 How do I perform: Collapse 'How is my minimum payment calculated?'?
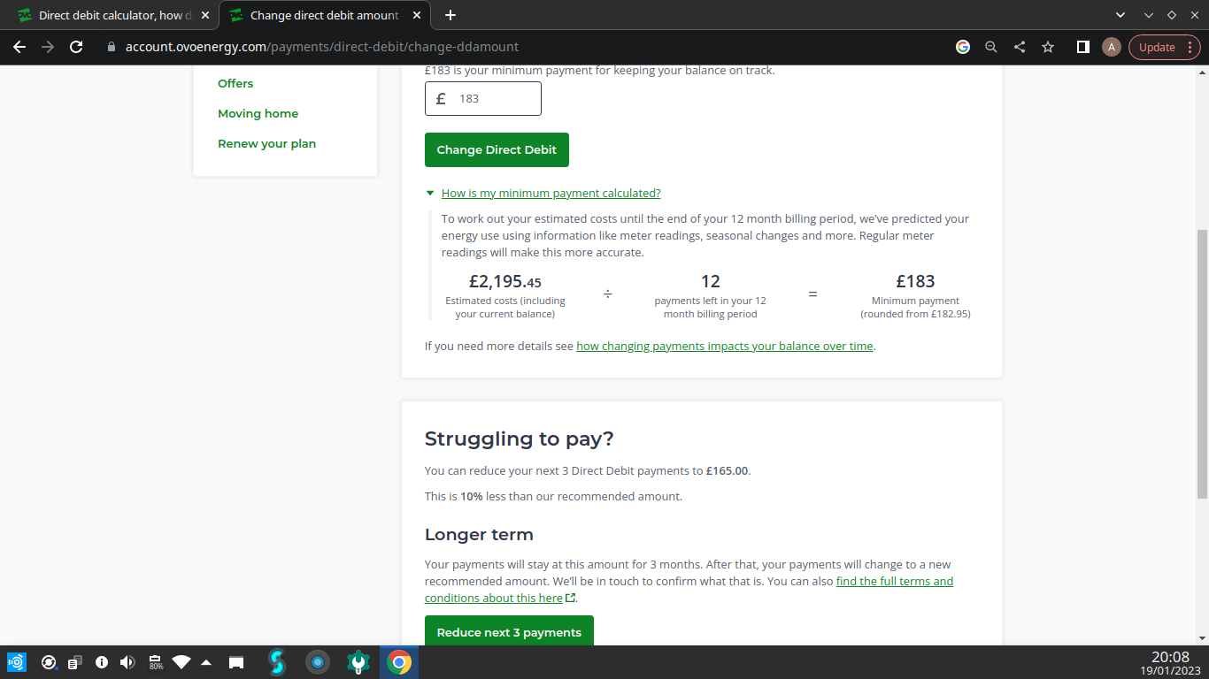click(551, 194)
